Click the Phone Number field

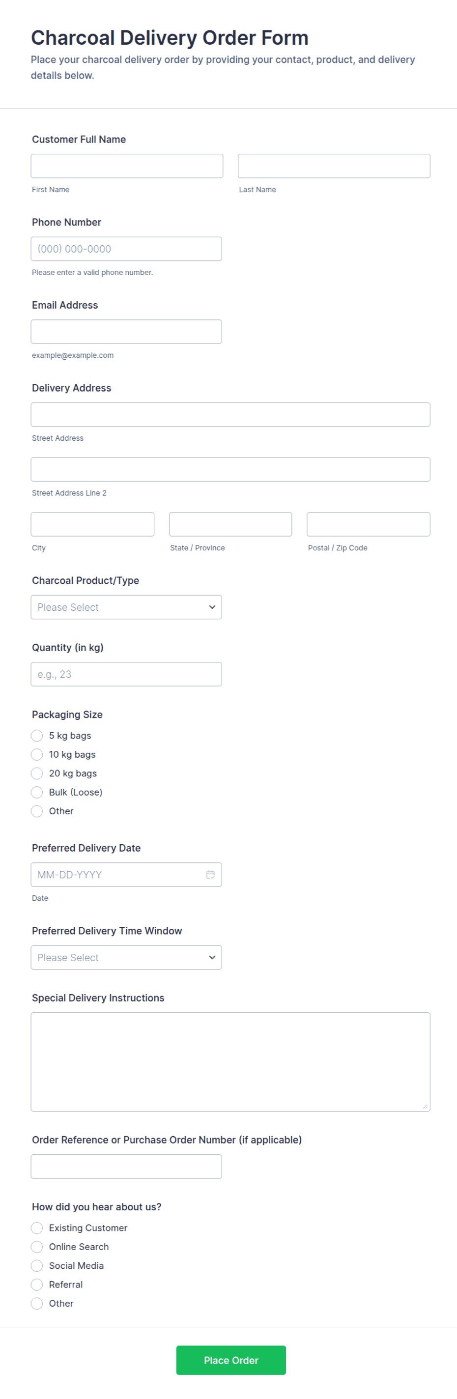[126, 249]
